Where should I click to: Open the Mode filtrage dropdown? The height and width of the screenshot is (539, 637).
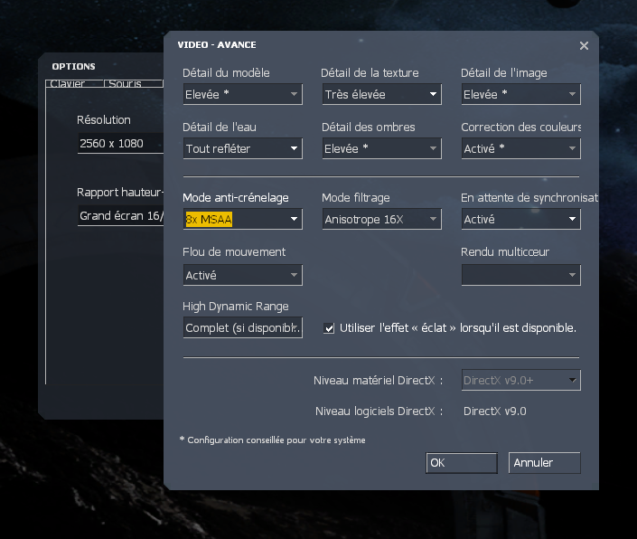[382, 219]
